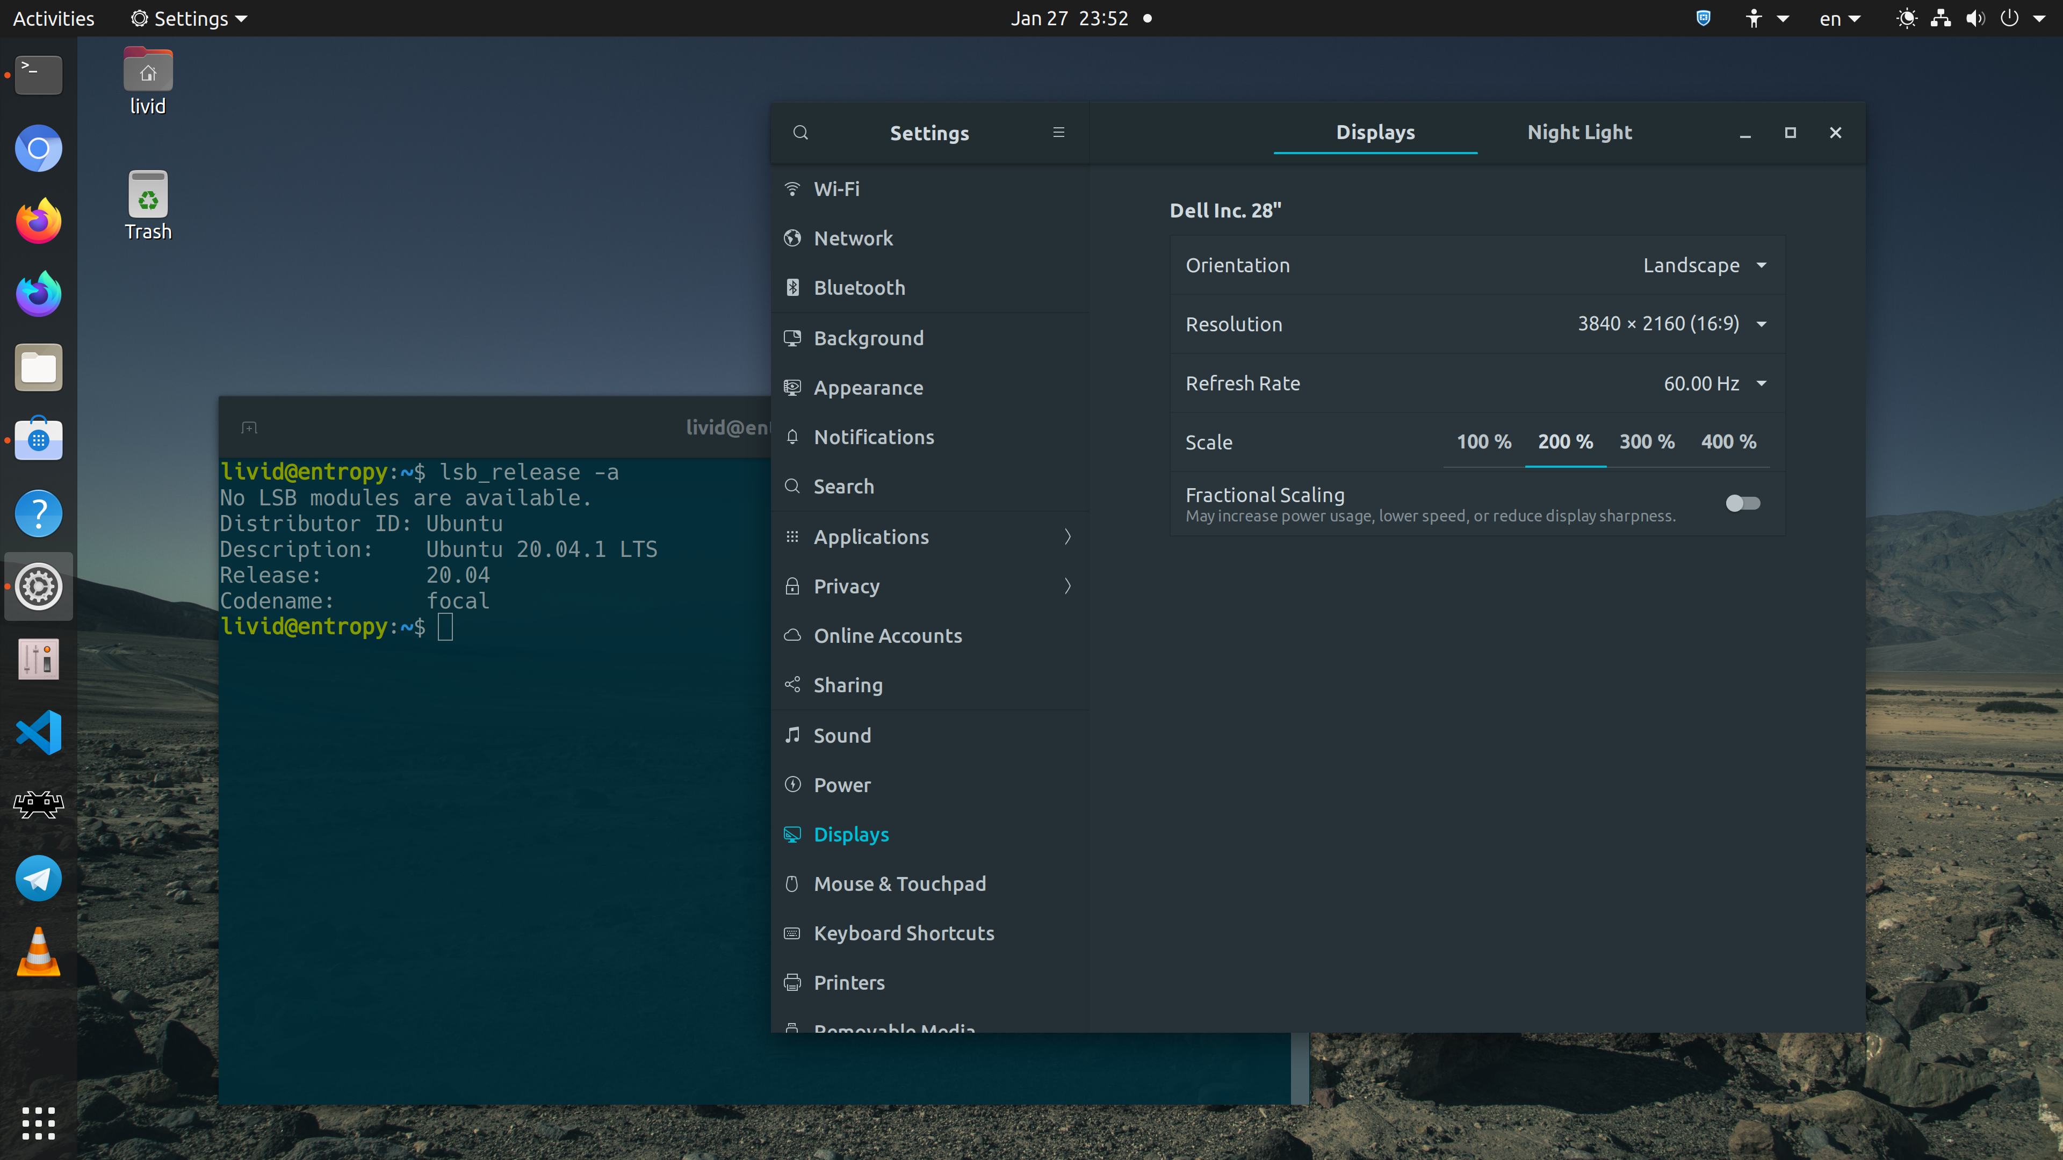The image size is (2063, 1160).
Task: Show Applications grid at dock bottom
Action: (x=39, y=1123)
